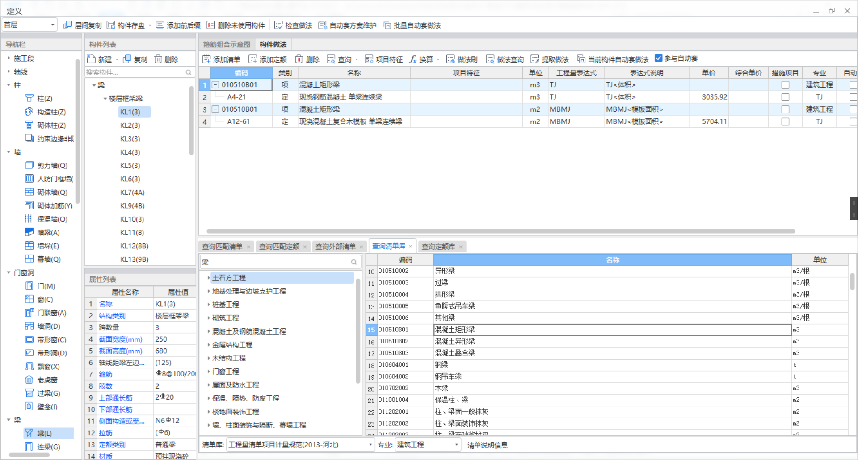This screenshot has width=858, height=460.
Task: Click 添加清单 icon
Action: 206,59
